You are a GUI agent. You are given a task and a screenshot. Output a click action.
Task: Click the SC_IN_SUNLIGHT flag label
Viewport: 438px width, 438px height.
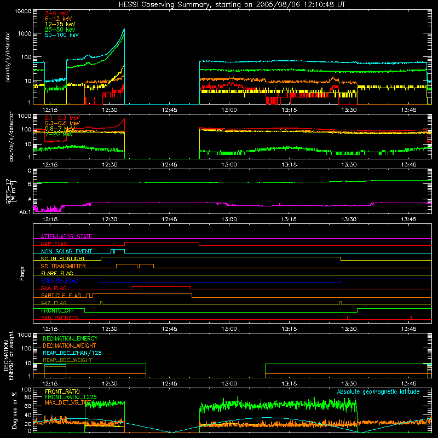pyautogui.click(x=63, y=258)
